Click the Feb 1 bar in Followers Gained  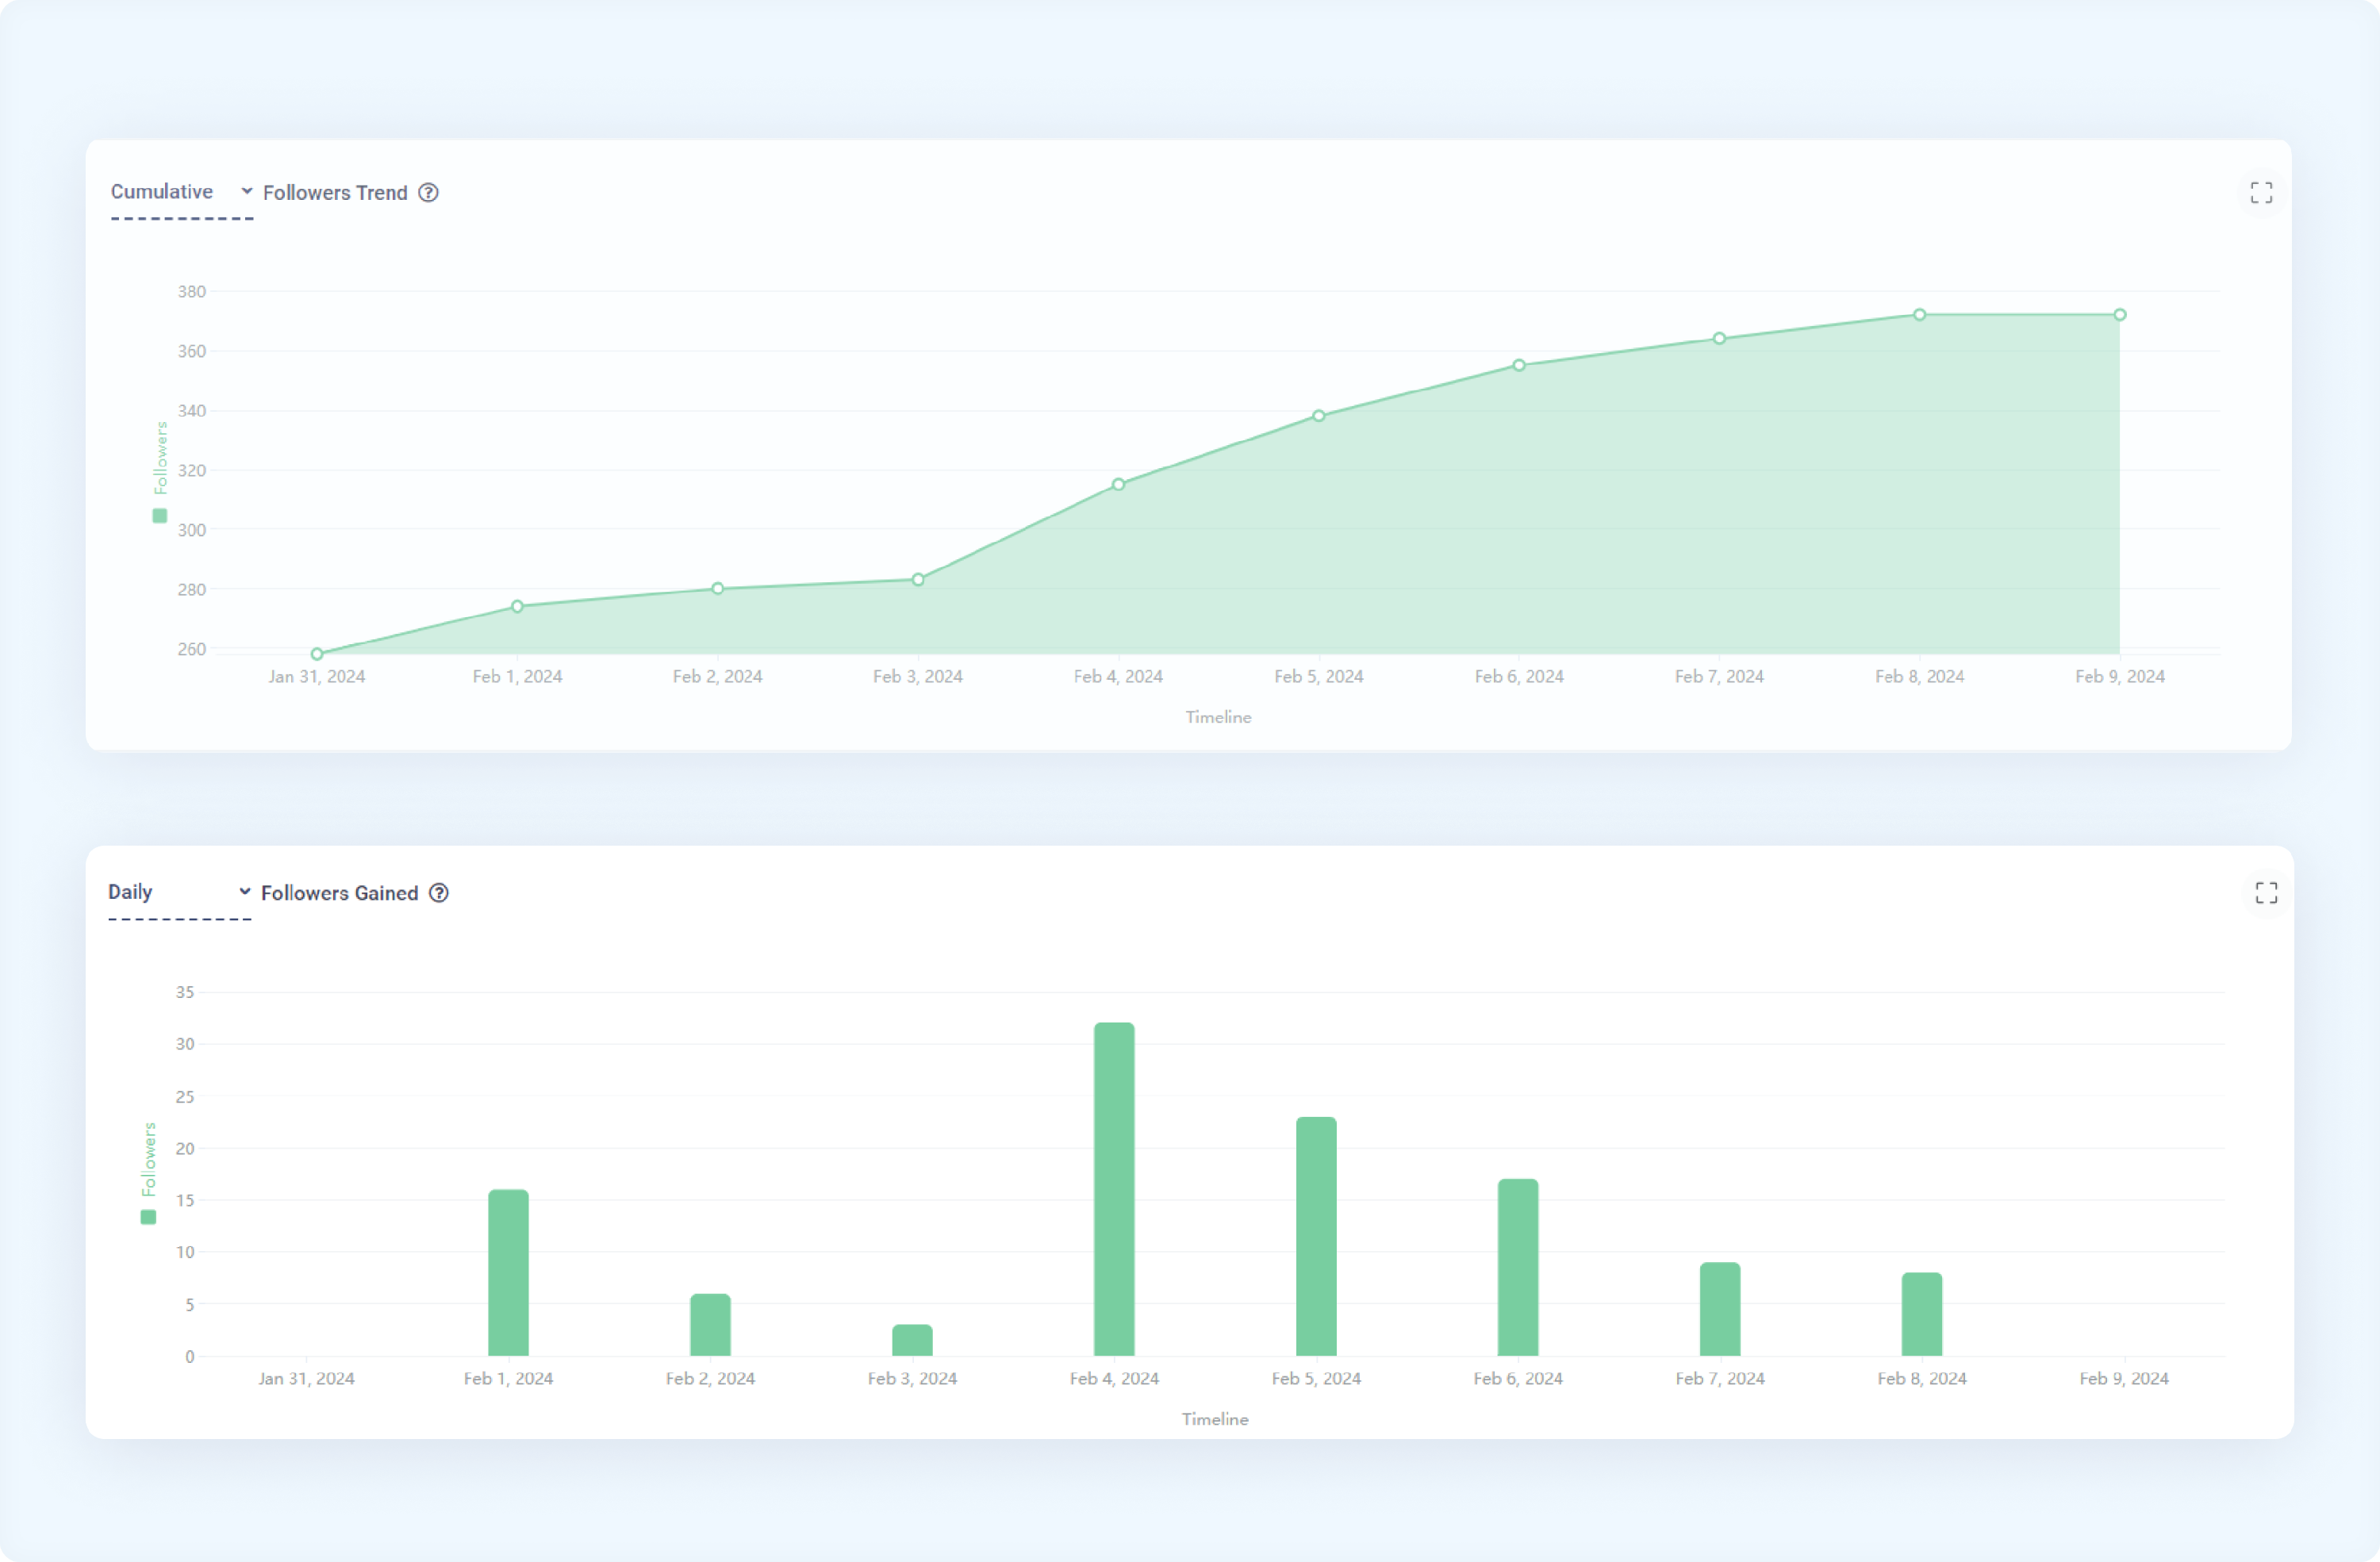(x=508, y=1272)
